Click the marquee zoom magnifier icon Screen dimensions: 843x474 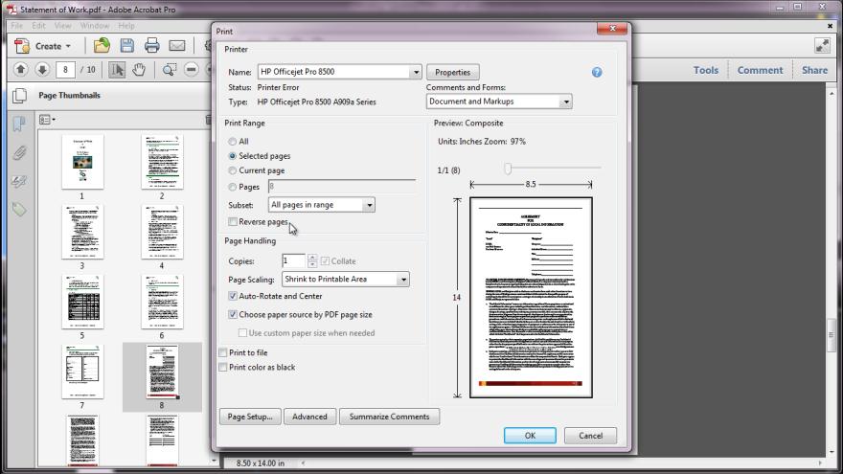pos(169,69)
